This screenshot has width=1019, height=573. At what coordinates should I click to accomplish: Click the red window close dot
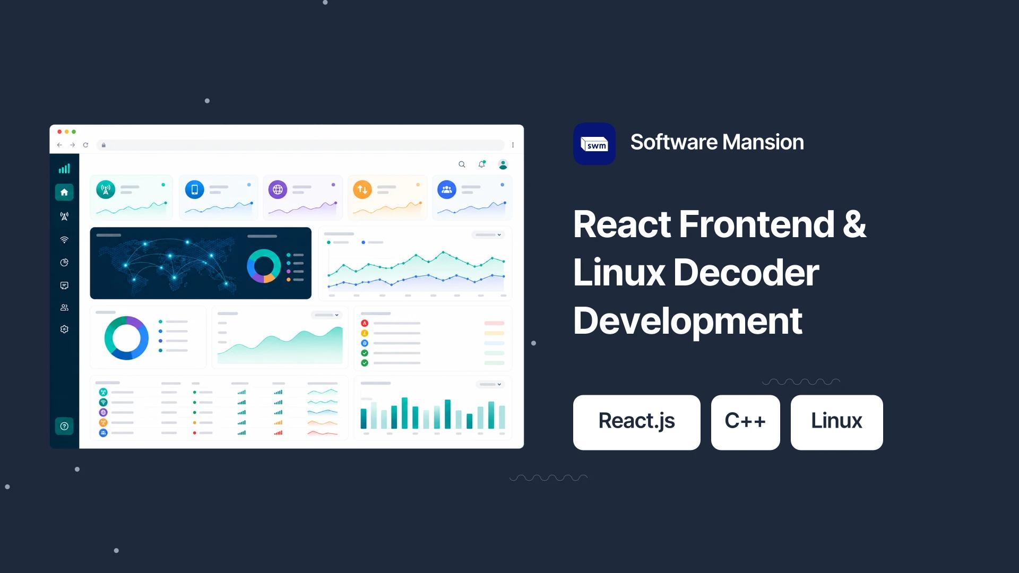point(59,132)
